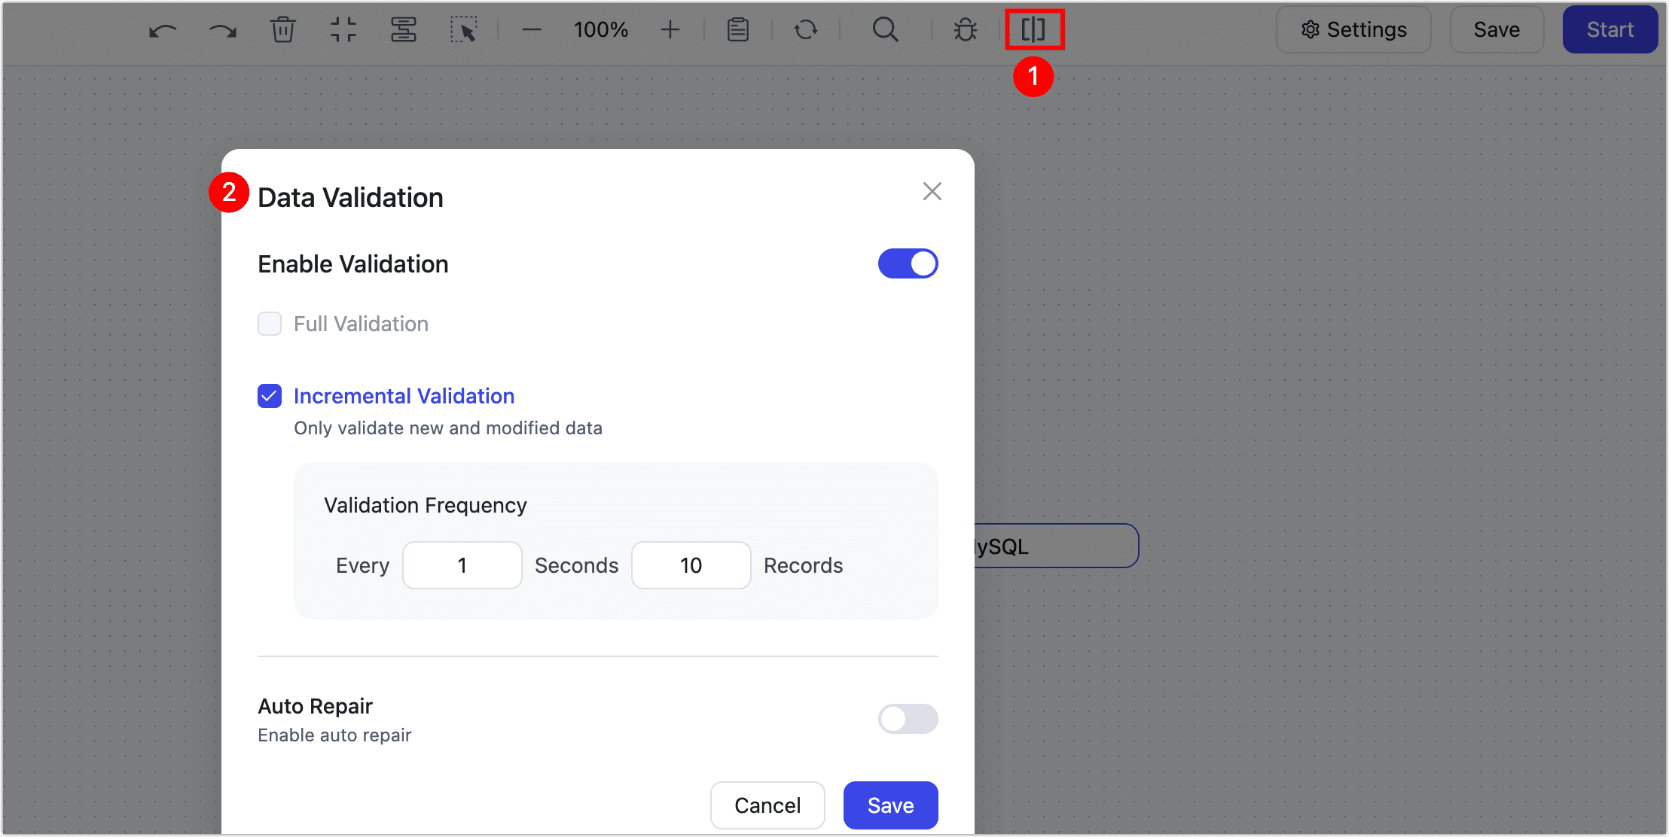1669x837 pixels.
Task: Open the debug bug icon
Action: click(966, 30)
